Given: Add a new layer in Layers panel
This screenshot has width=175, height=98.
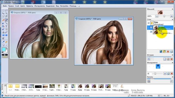Looking at the screenshot, I should [161, 51].
